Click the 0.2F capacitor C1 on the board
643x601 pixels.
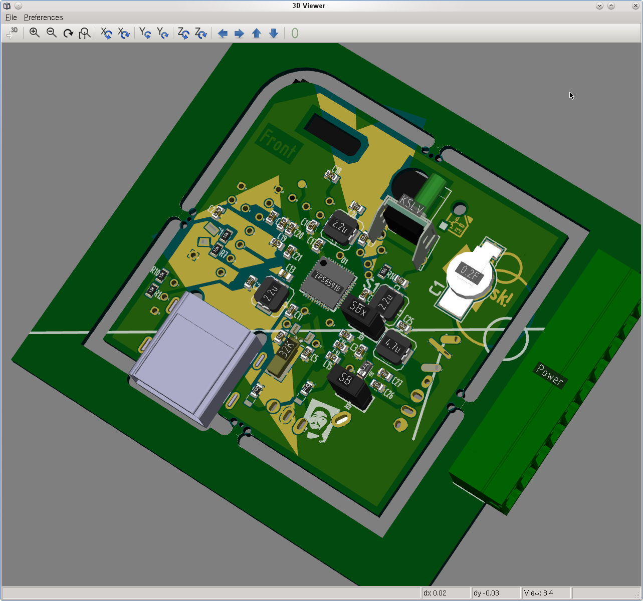tap(470, 275)
